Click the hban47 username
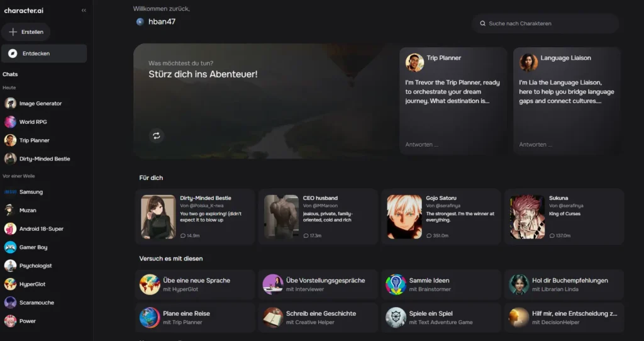644x341 pixels. (162, 22)
